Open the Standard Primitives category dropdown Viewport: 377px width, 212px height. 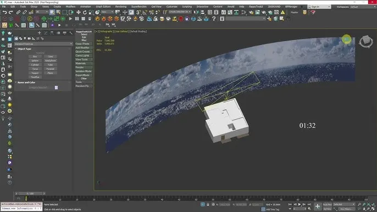click(43, 44)
